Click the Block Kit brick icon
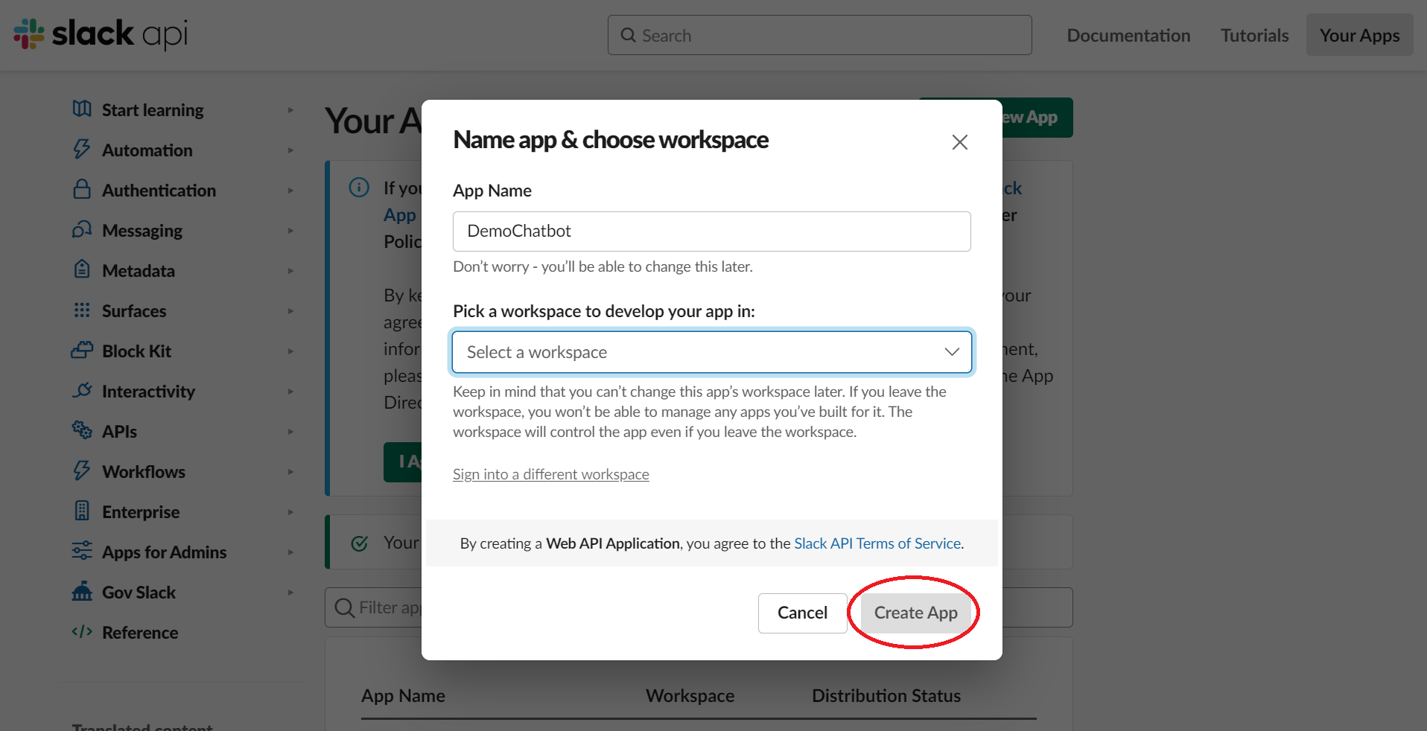1427x731 pixels. point(82,351)
